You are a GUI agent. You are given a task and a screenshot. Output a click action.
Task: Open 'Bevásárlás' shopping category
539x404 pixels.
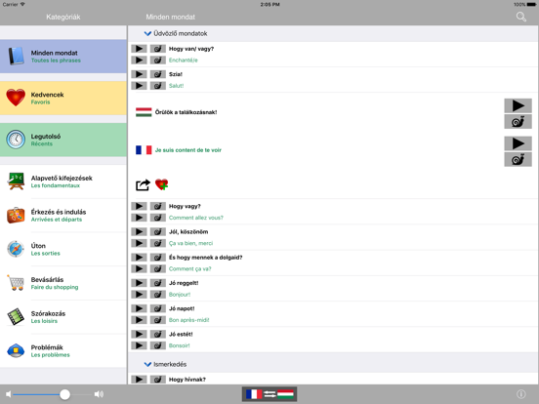click(x=63, y=283)
